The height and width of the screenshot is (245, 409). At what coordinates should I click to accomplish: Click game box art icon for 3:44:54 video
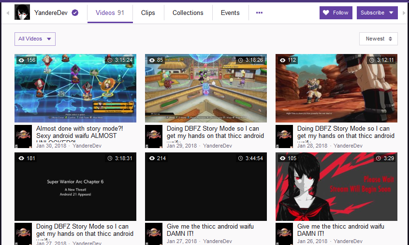click(154, 234)
